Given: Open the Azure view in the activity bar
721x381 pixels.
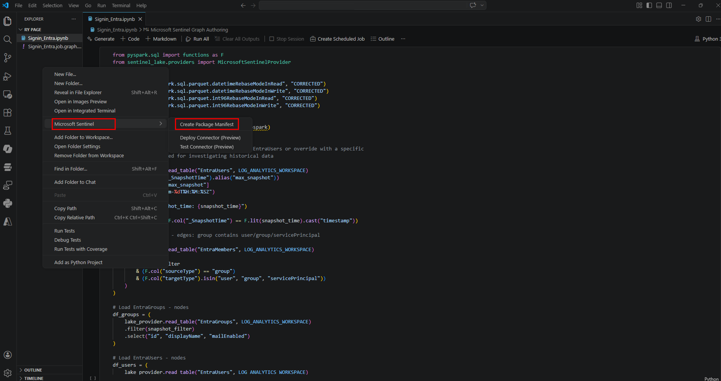Looking at the screenshot, I should (x=7, y=221).
